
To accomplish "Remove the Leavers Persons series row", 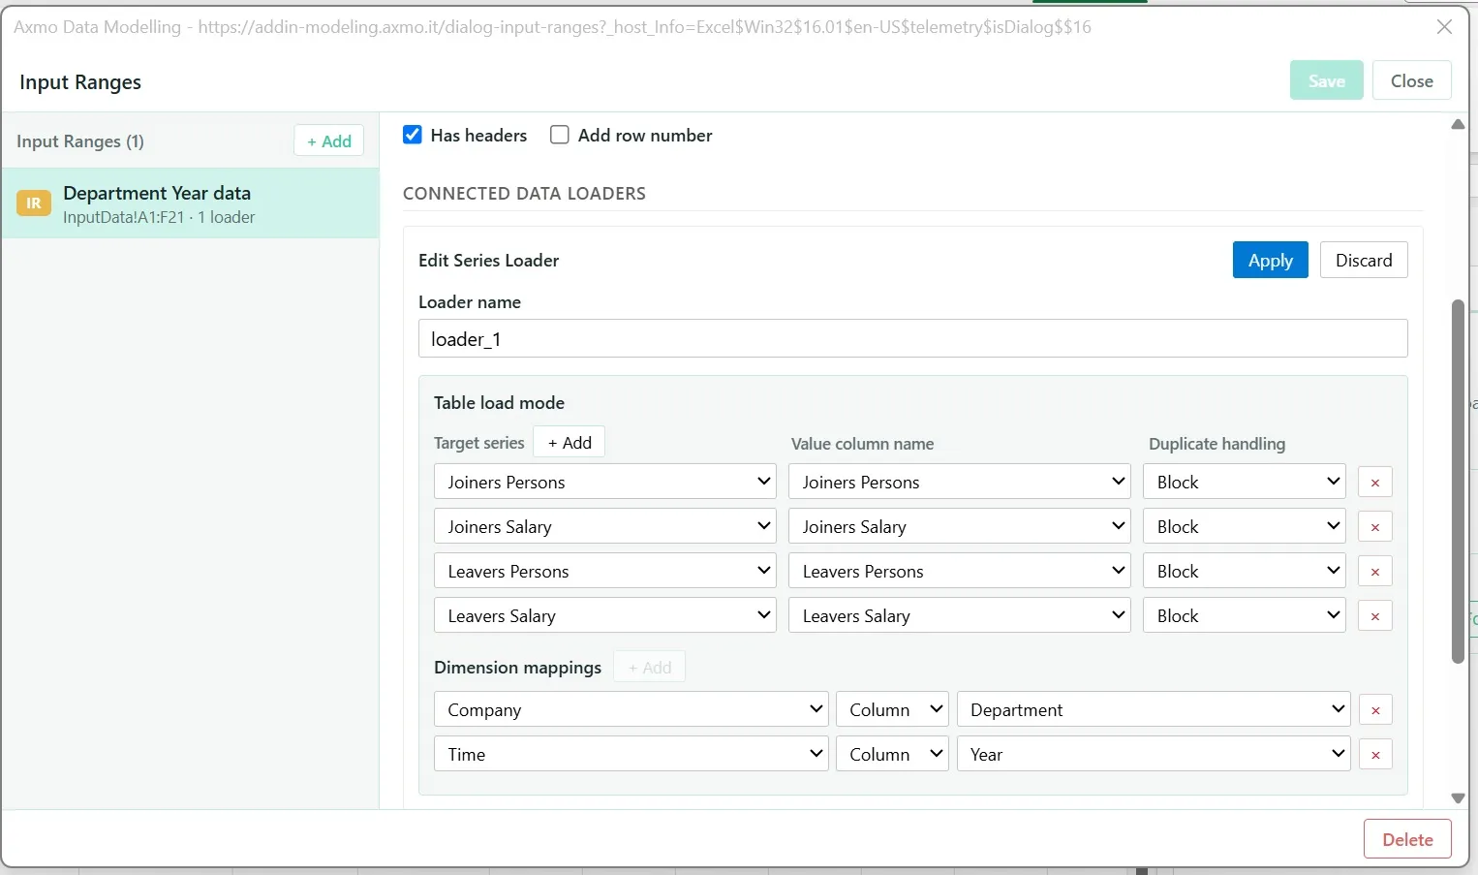I will pyautogui.click(x=1374, y=571).
